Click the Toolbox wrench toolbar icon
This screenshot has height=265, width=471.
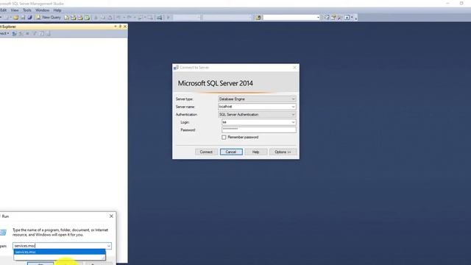340,18
